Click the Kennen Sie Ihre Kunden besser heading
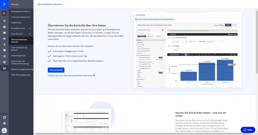The width and height of the screenshot is (258, 135). pyautogui.click(x=201, y=114)
